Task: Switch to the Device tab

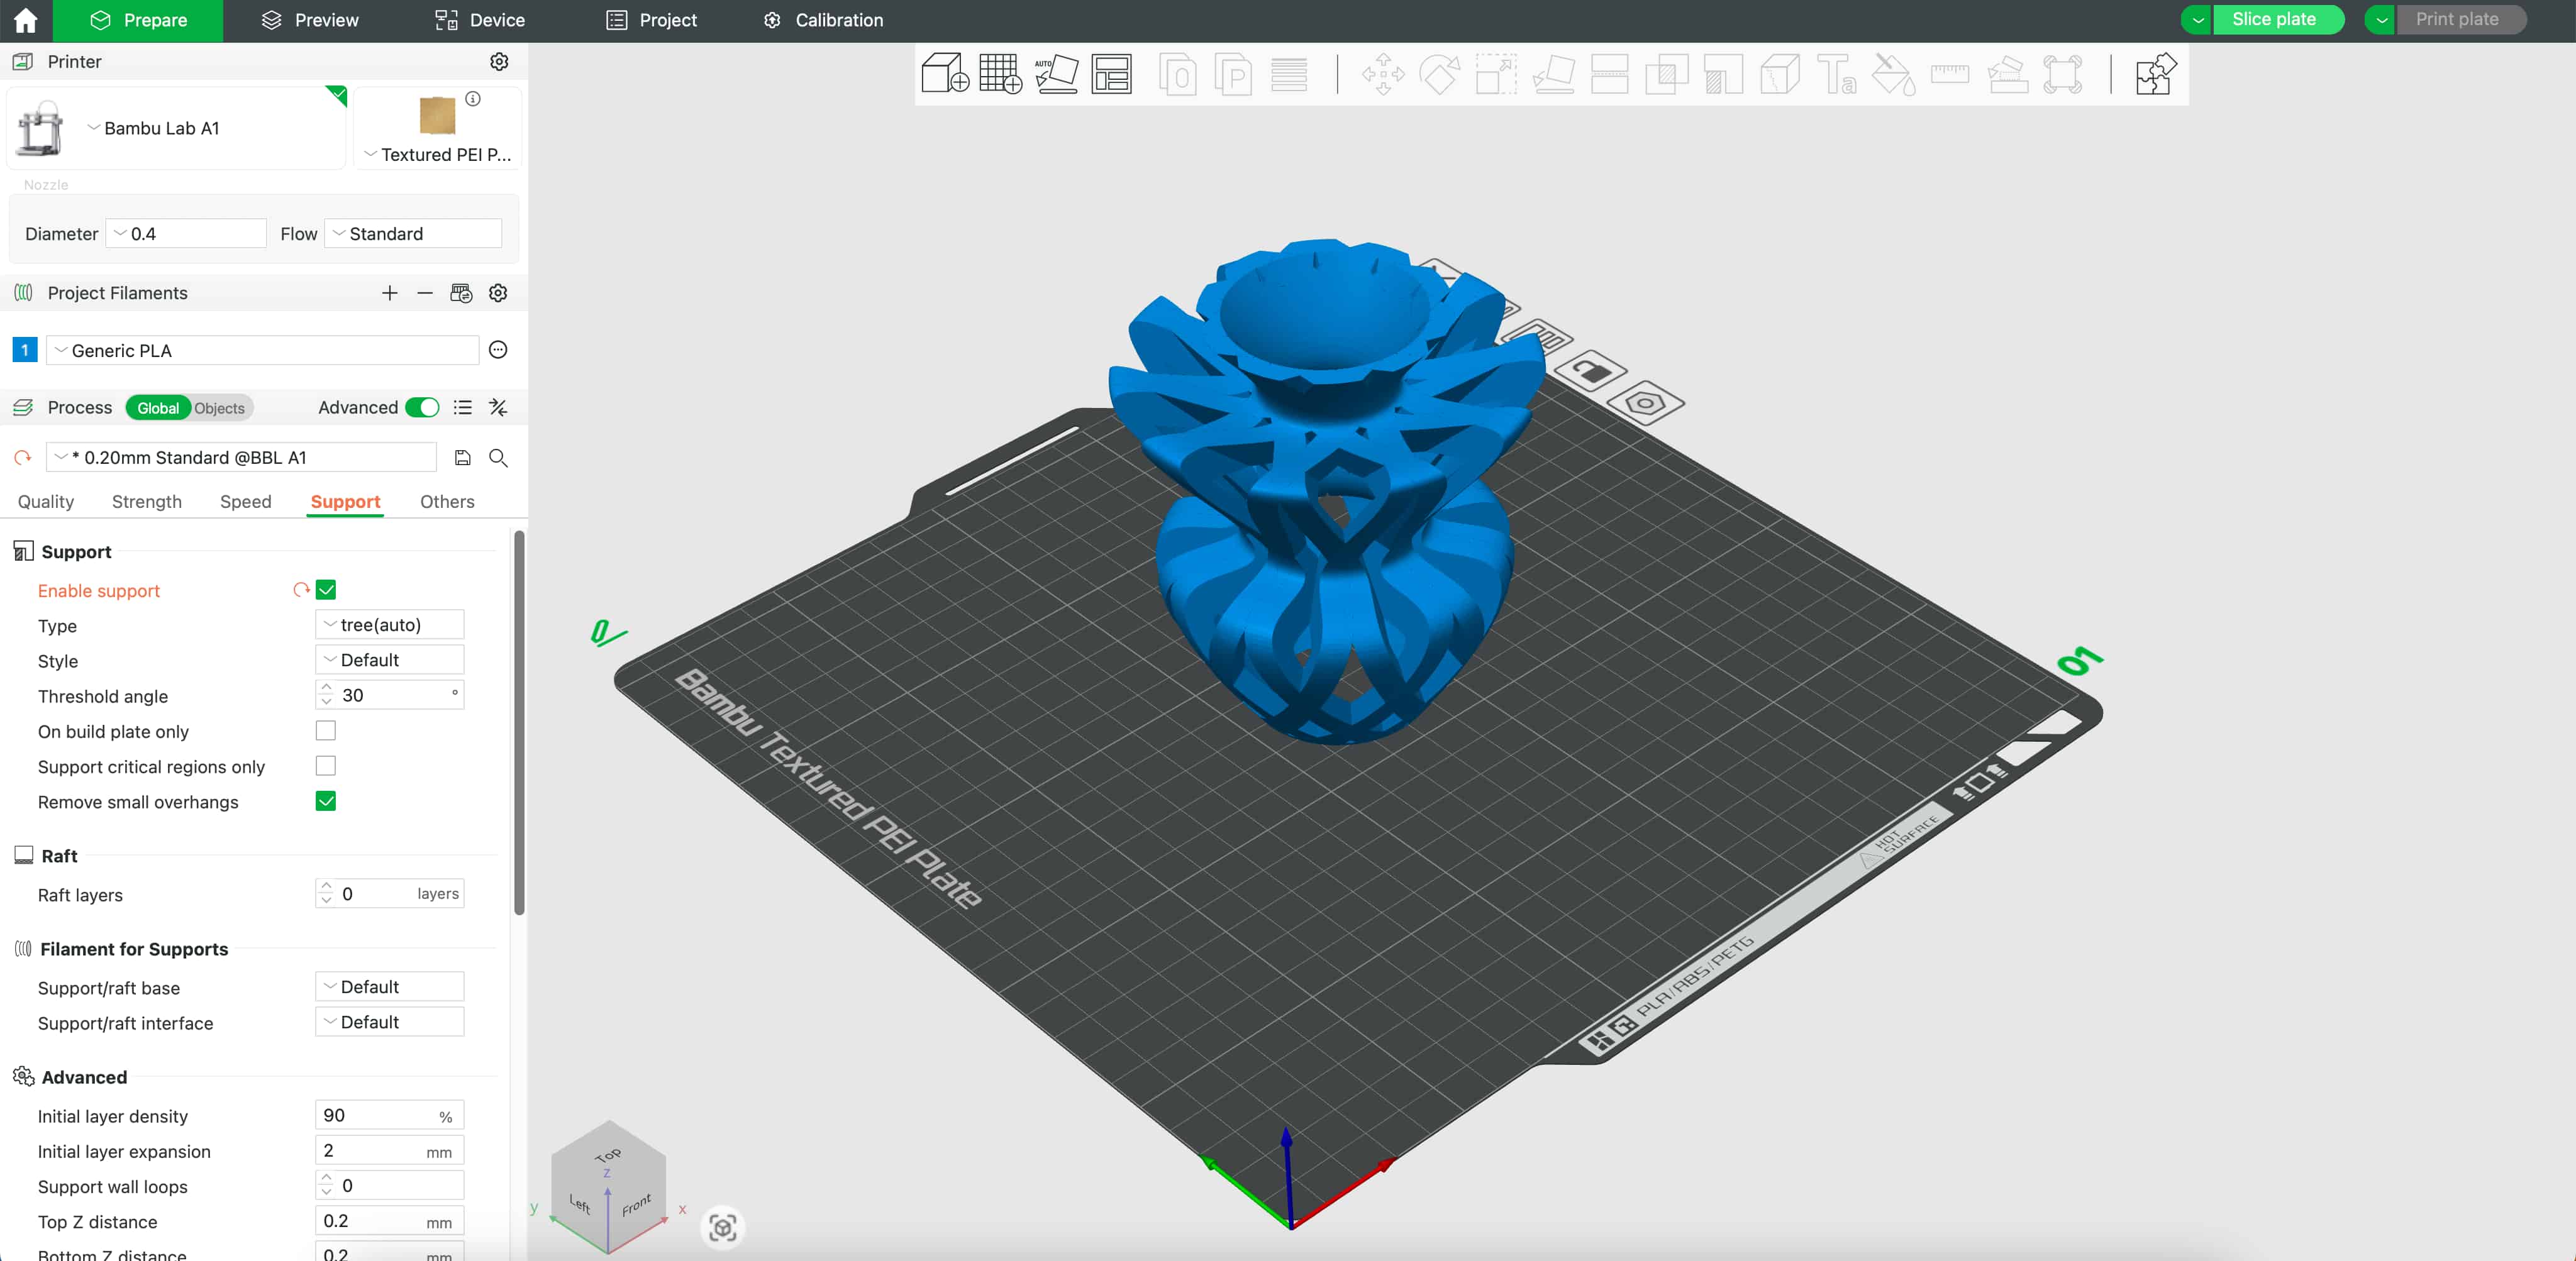Action: (x=480, y=20)
